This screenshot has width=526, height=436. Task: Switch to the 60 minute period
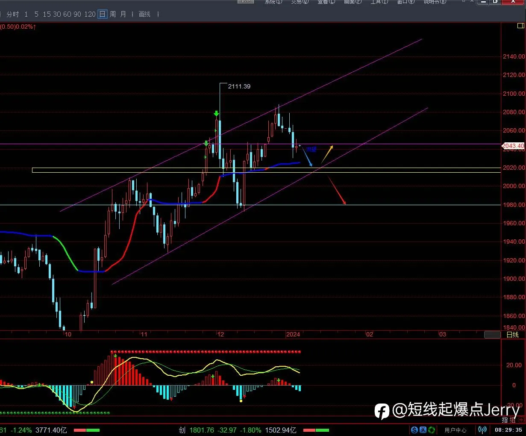pos(67,14)
